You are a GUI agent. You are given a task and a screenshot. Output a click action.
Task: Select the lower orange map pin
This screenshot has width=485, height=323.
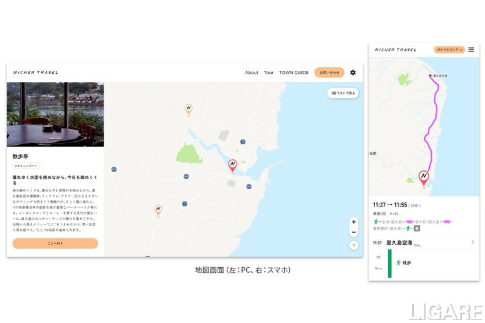point(158,210)
